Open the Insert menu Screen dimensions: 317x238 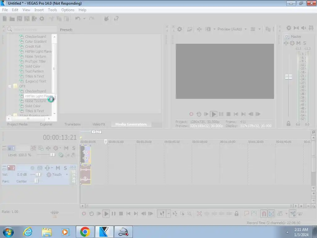click(x=39, y=10)
